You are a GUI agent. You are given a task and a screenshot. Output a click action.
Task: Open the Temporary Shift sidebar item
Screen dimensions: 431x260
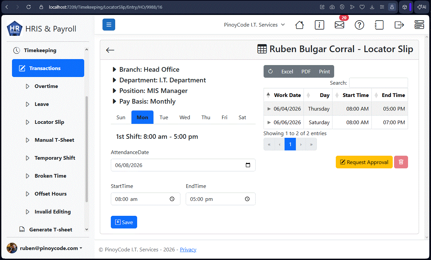55,158
